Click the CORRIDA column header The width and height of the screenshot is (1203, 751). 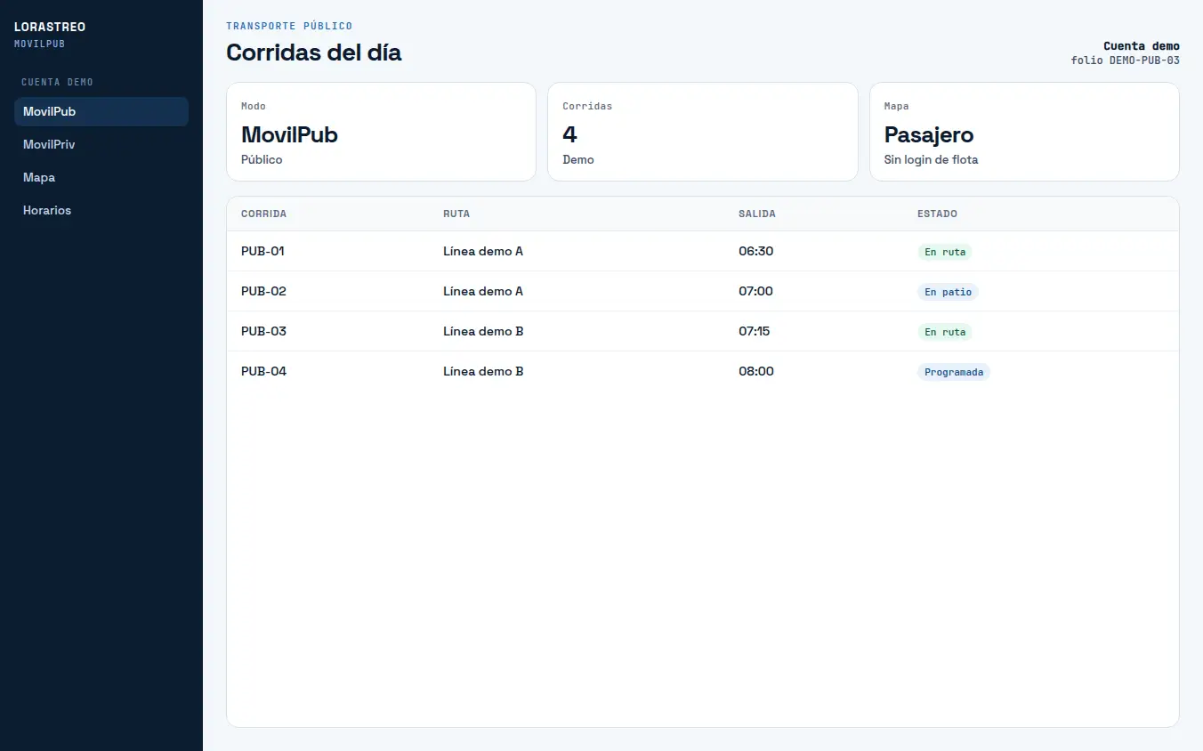263,214
